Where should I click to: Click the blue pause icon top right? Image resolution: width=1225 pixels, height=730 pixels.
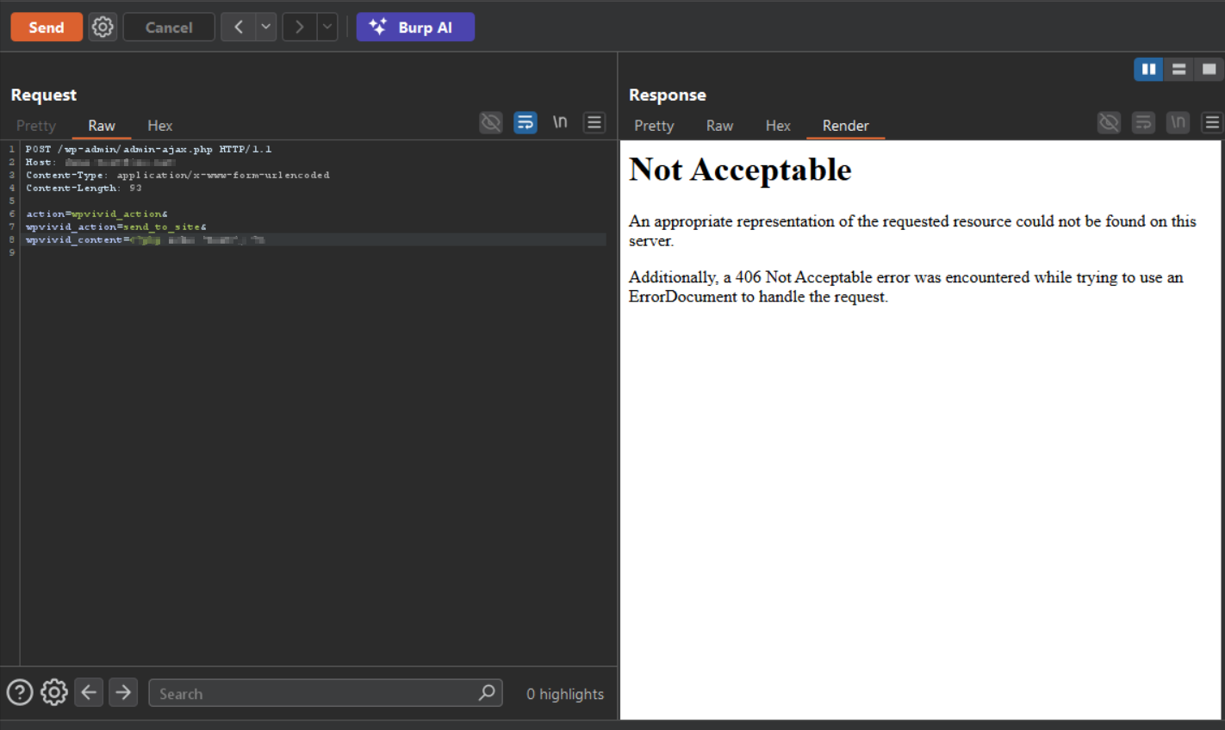[1147, 69]
